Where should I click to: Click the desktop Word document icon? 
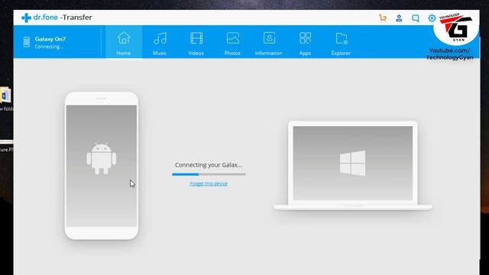tap(5, 95)
